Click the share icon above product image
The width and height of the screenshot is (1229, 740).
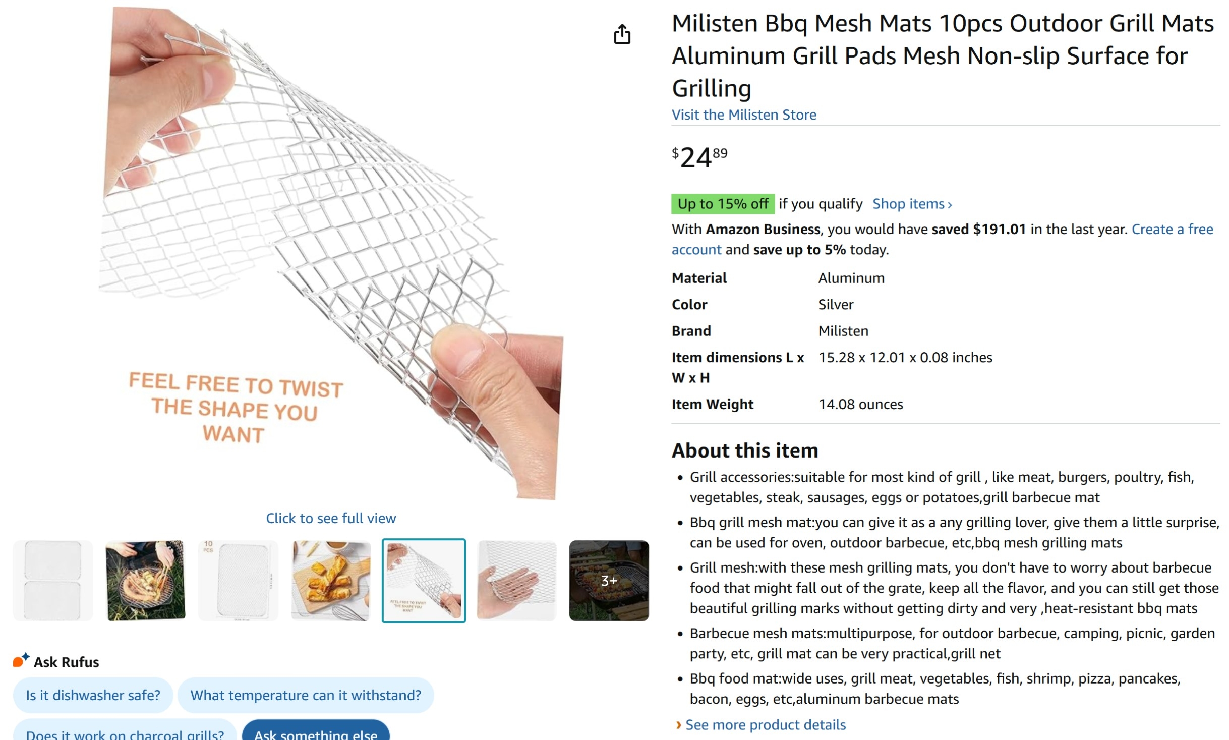click(x=622, y=34)
